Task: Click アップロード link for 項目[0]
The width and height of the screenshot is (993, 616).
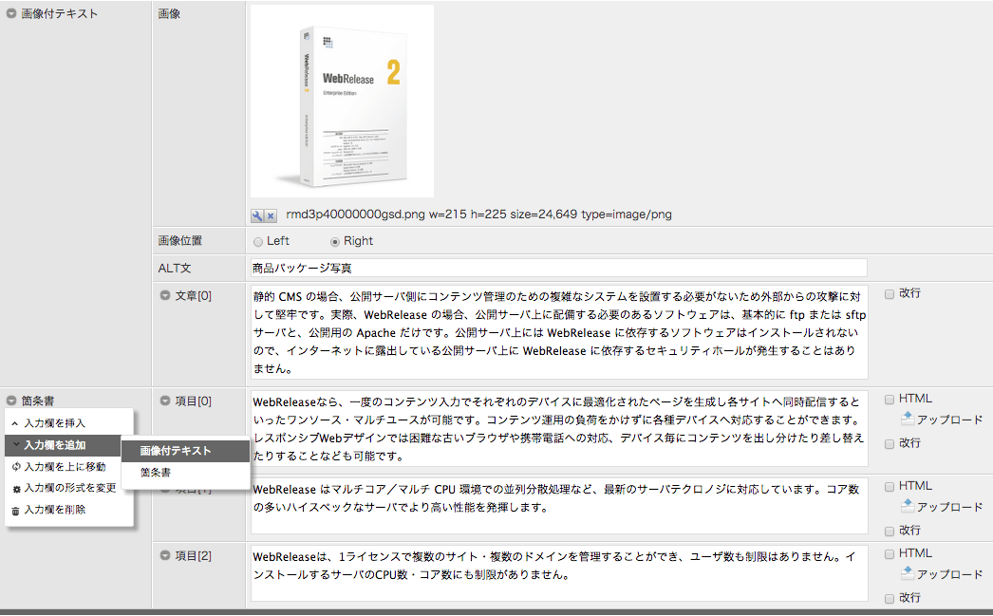Action: pyautogui.click(x=949, y=420)
